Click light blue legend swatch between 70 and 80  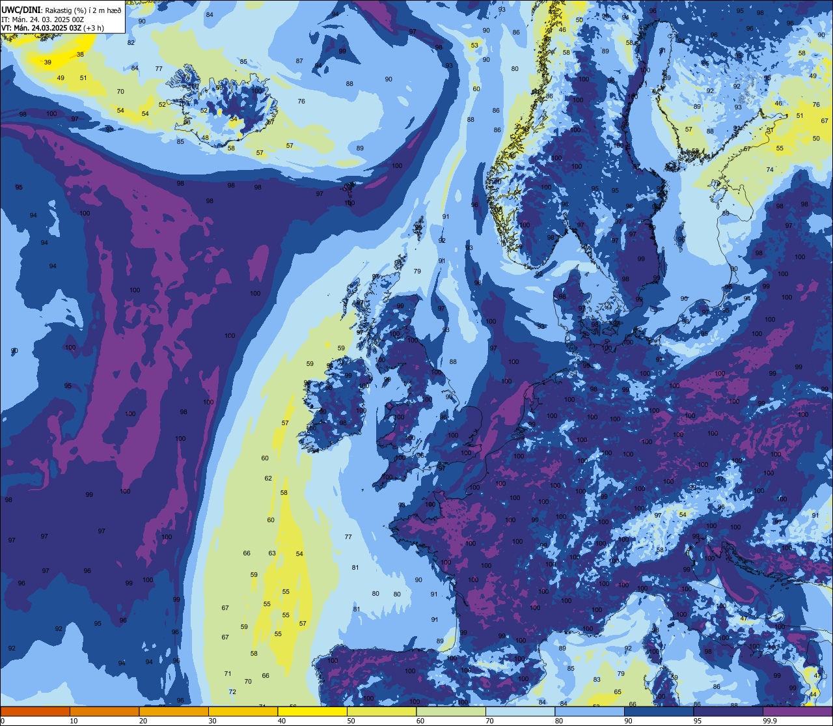point(520,712)
